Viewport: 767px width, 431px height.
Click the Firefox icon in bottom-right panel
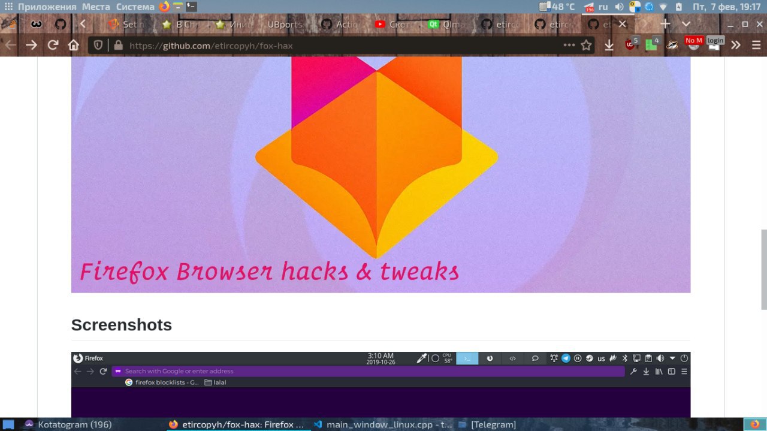(754, 424)
